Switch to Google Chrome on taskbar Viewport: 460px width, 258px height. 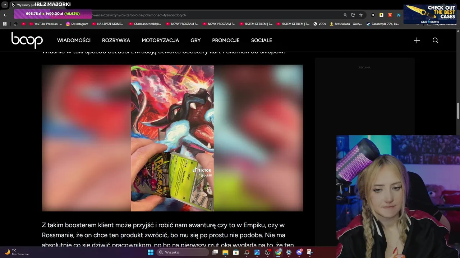(278, 252)
